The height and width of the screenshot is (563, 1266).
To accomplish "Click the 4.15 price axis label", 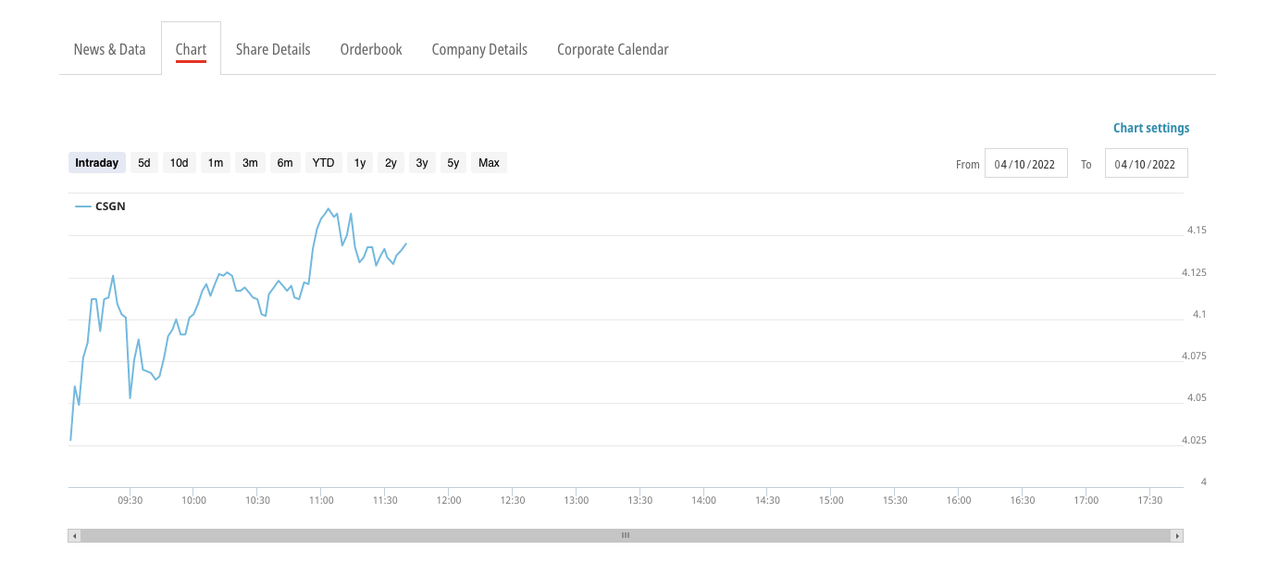I will pos(1196,230).
